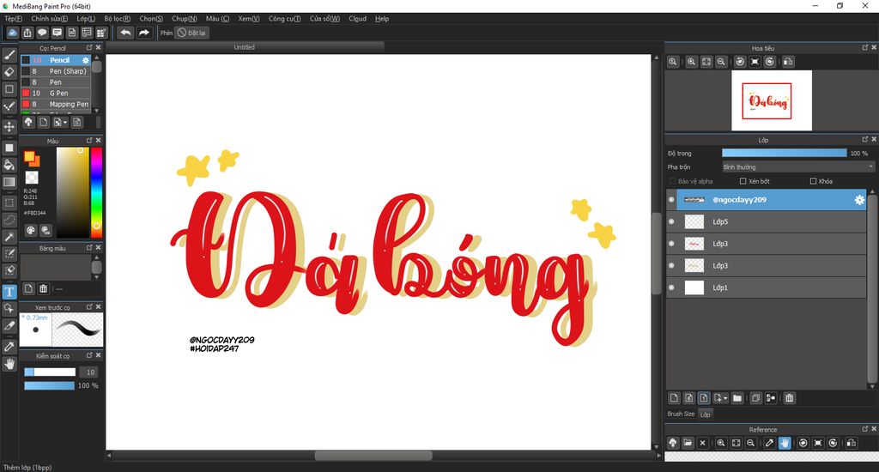Toggle the Bảo vệ alpha checkbox
The height and width of the screenshot is (472, 879).
[672, 181]
